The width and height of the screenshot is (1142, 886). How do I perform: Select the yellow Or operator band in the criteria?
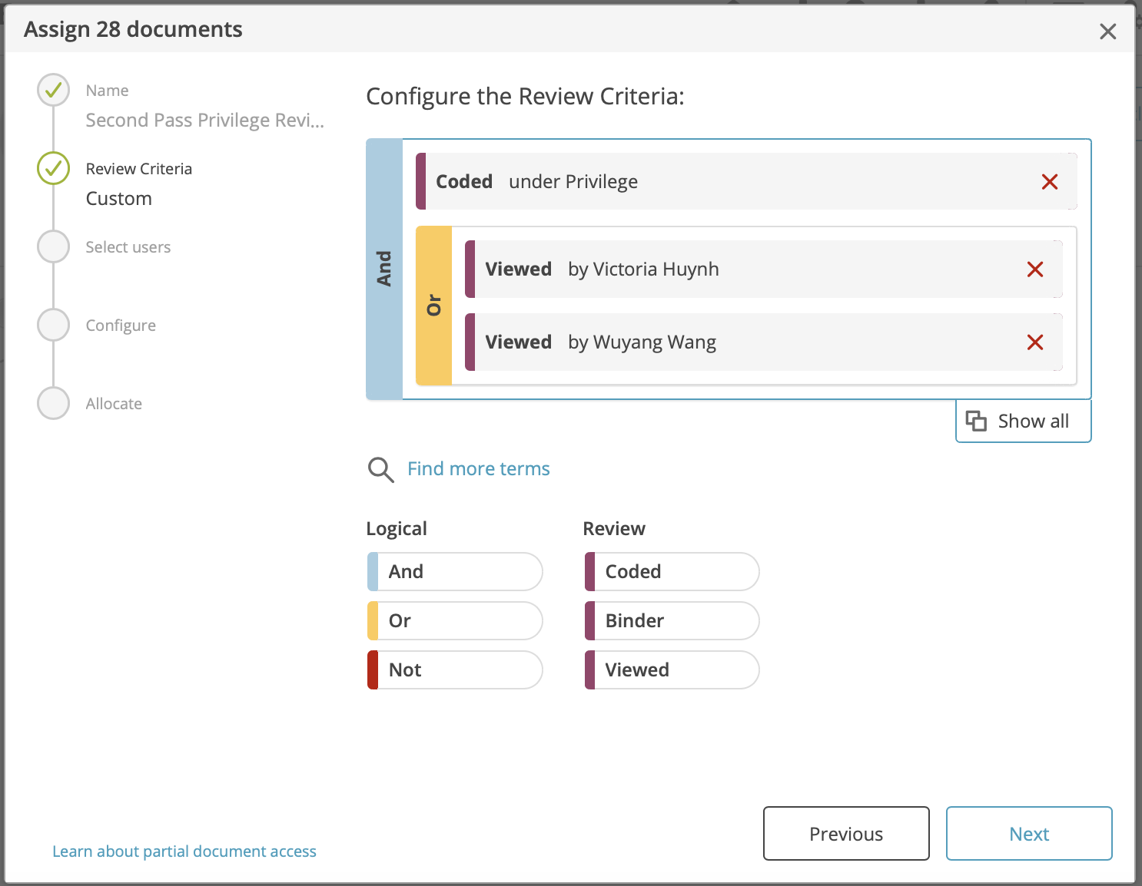pos(433,305)
